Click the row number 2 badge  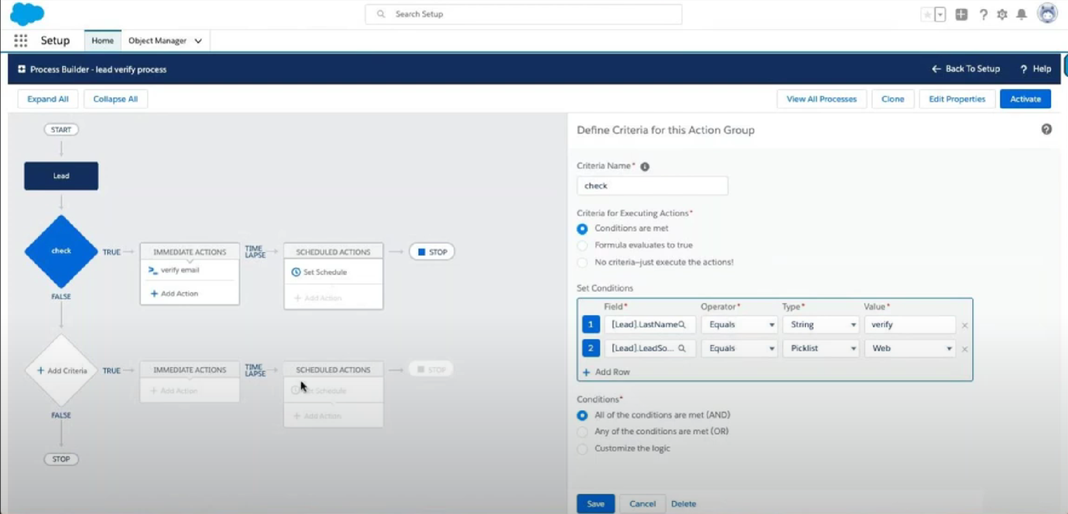click(x=591, y=348)
